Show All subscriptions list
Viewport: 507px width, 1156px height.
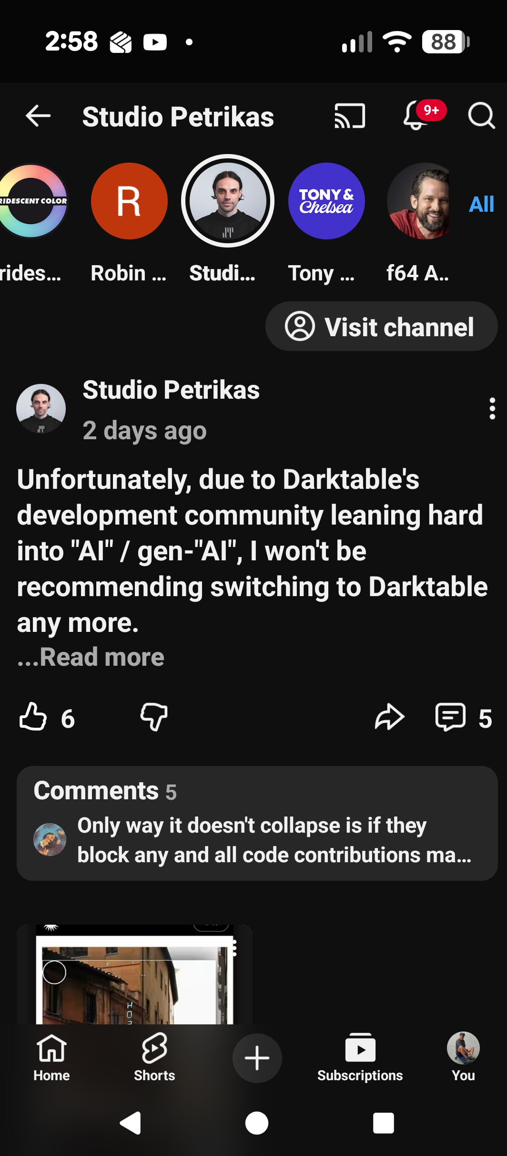(x=481, y=204)
